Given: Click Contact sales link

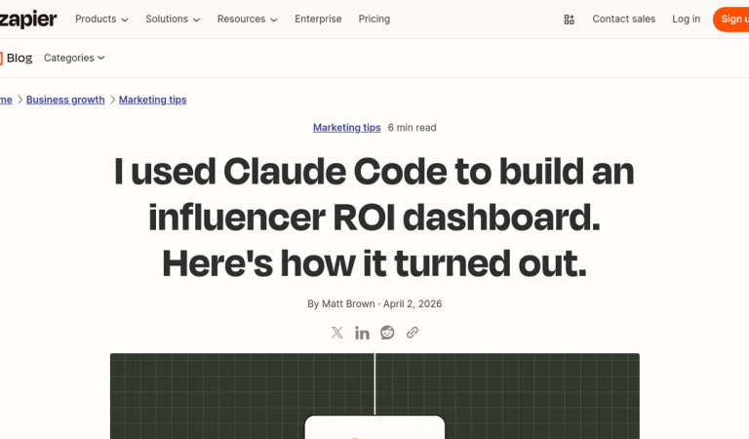Looking at the screenshot, I should point(624,20).
